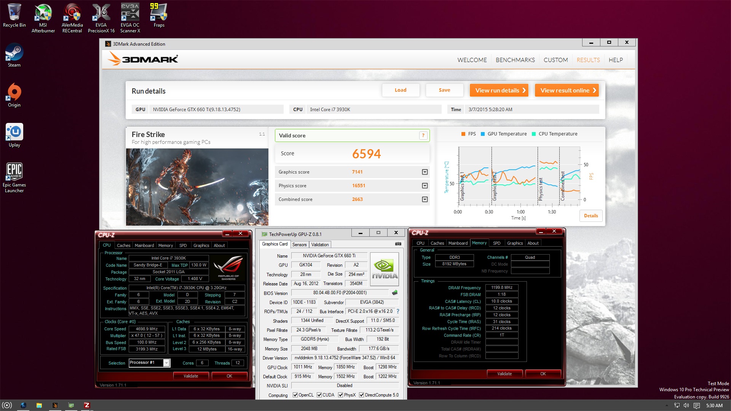Click the ROG logo in CPU-Z
The image size is (731, 411).
coord(228,268)
